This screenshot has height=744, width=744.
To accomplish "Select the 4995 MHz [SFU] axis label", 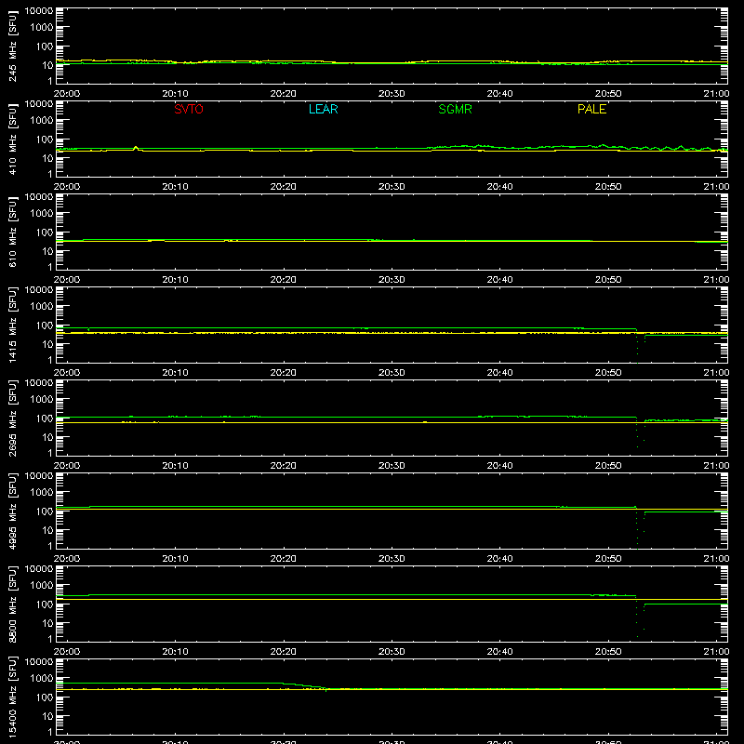I will tap(13, 511).
